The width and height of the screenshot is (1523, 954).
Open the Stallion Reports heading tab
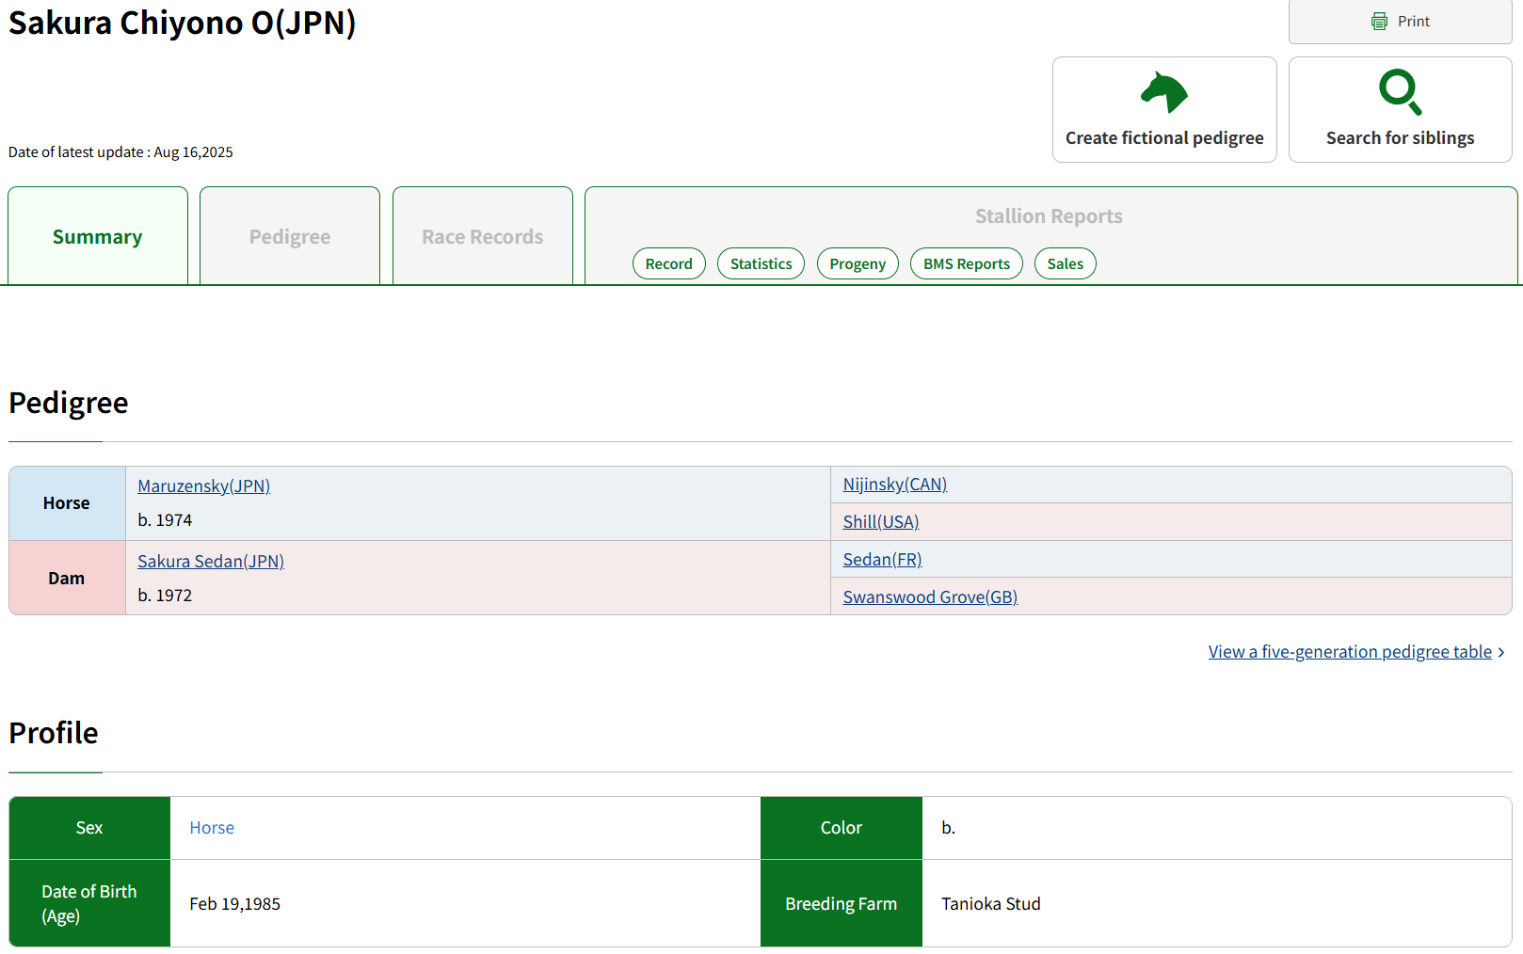click(x=1049, y=216)
